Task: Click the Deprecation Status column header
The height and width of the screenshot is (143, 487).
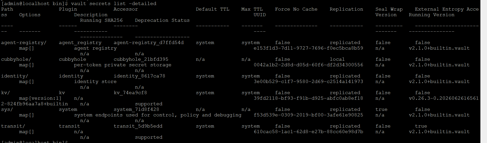Action: (x=162, y=20)
